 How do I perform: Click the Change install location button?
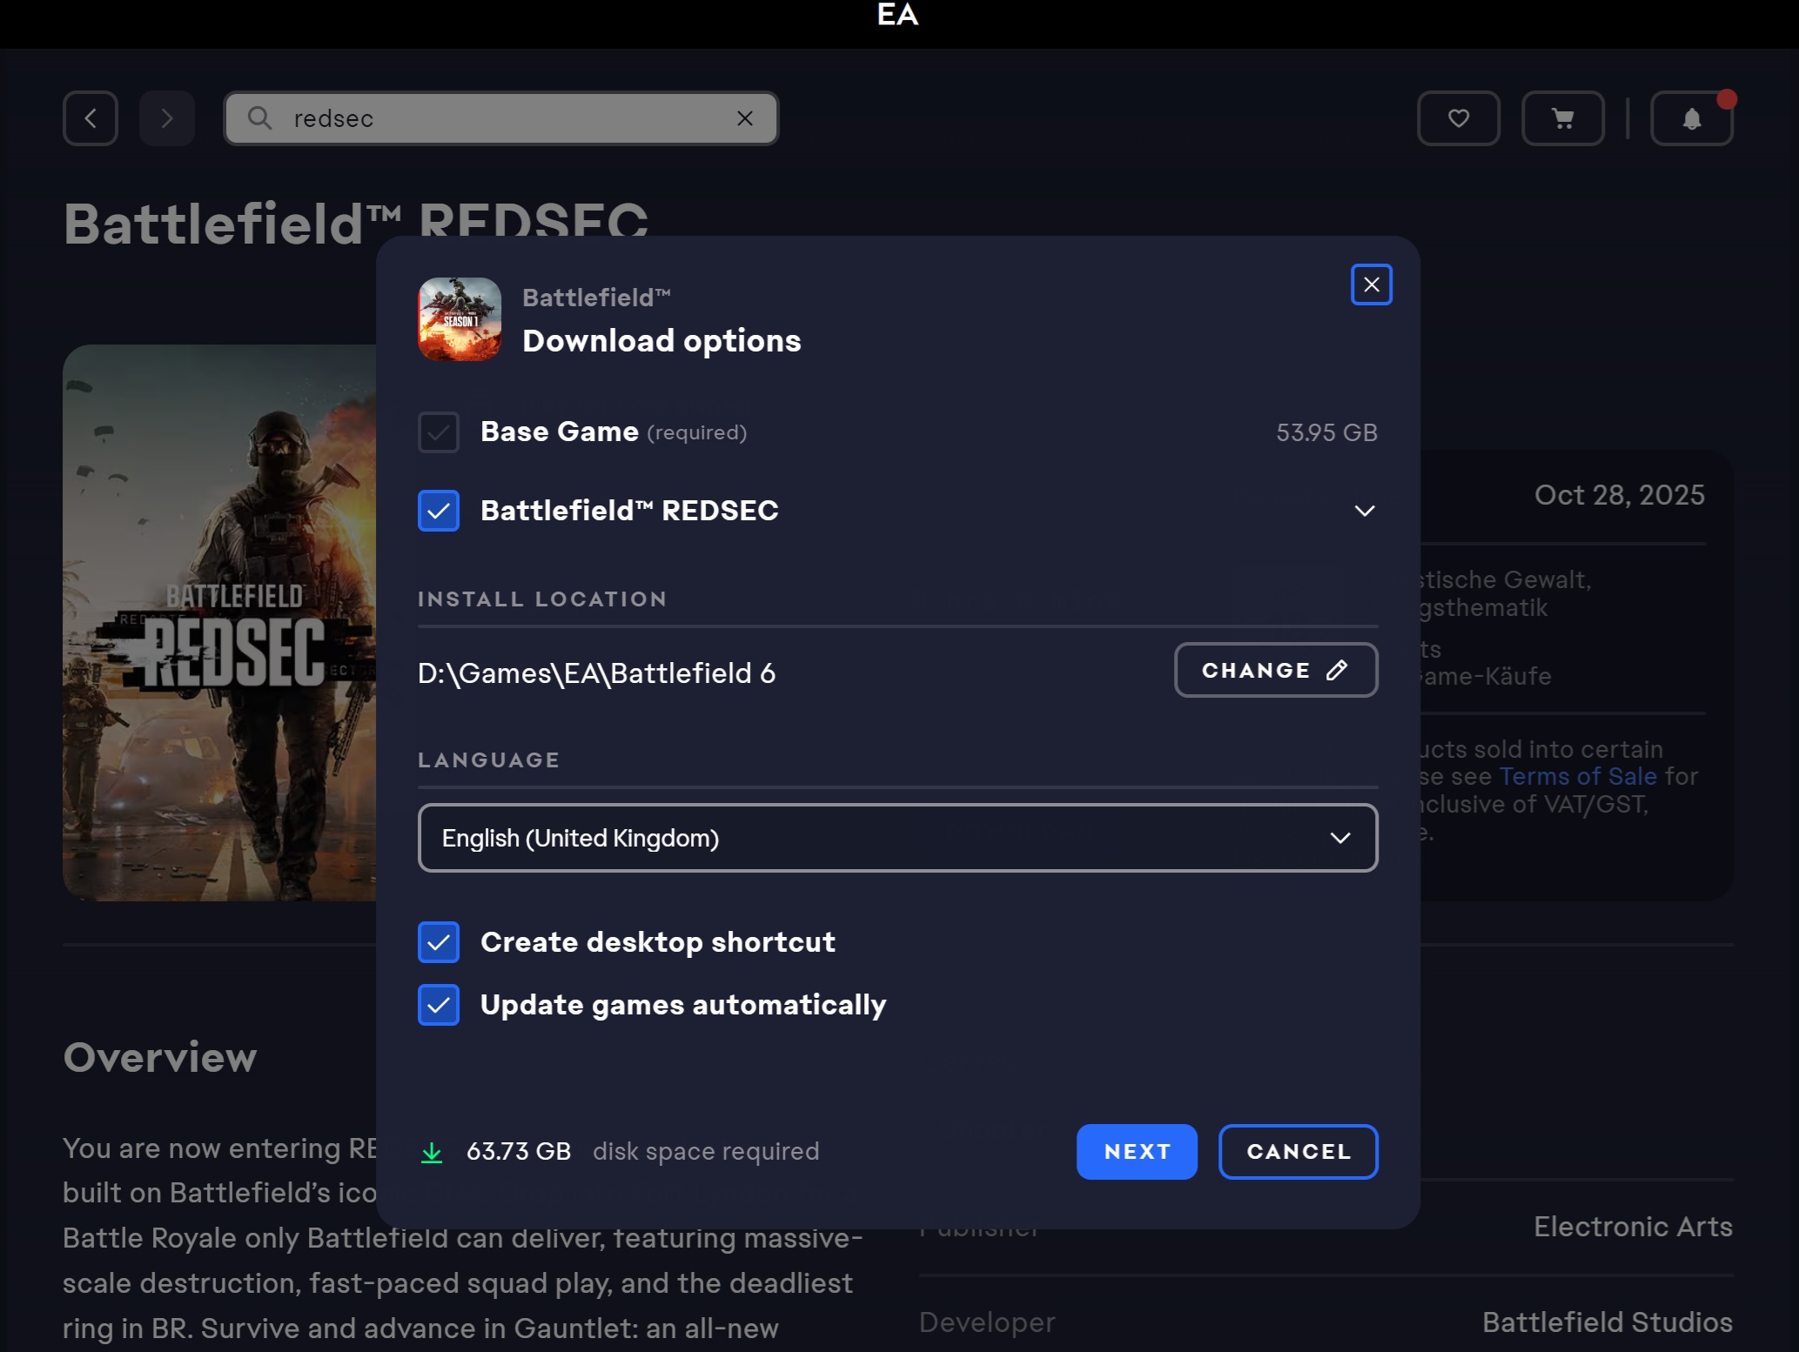click(1275, 670)
